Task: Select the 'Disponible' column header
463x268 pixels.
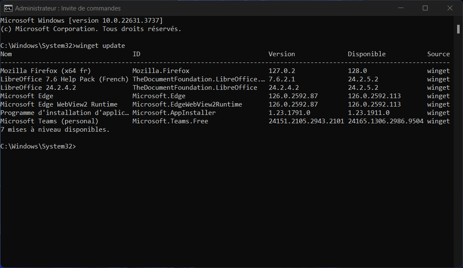Action: [x=367, y=54]
